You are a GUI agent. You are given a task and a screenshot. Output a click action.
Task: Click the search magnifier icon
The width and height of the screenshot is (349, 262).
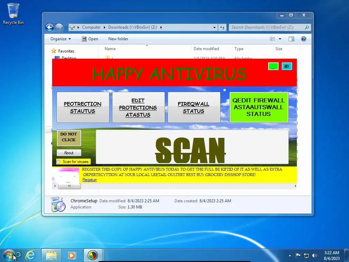307,27
